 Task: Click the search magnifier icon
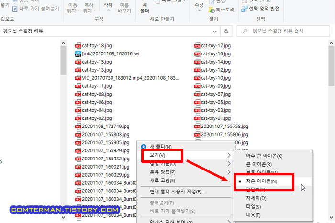245,31
